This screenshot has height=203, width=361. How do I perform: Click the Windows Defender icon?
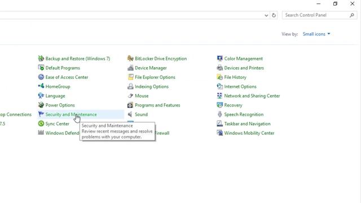click(41, 133)
